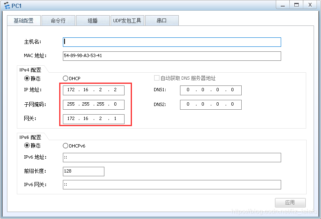Screen dimensions: 321x219
Task: Click the DNS2 address field
Action: (x=211, y=105)
